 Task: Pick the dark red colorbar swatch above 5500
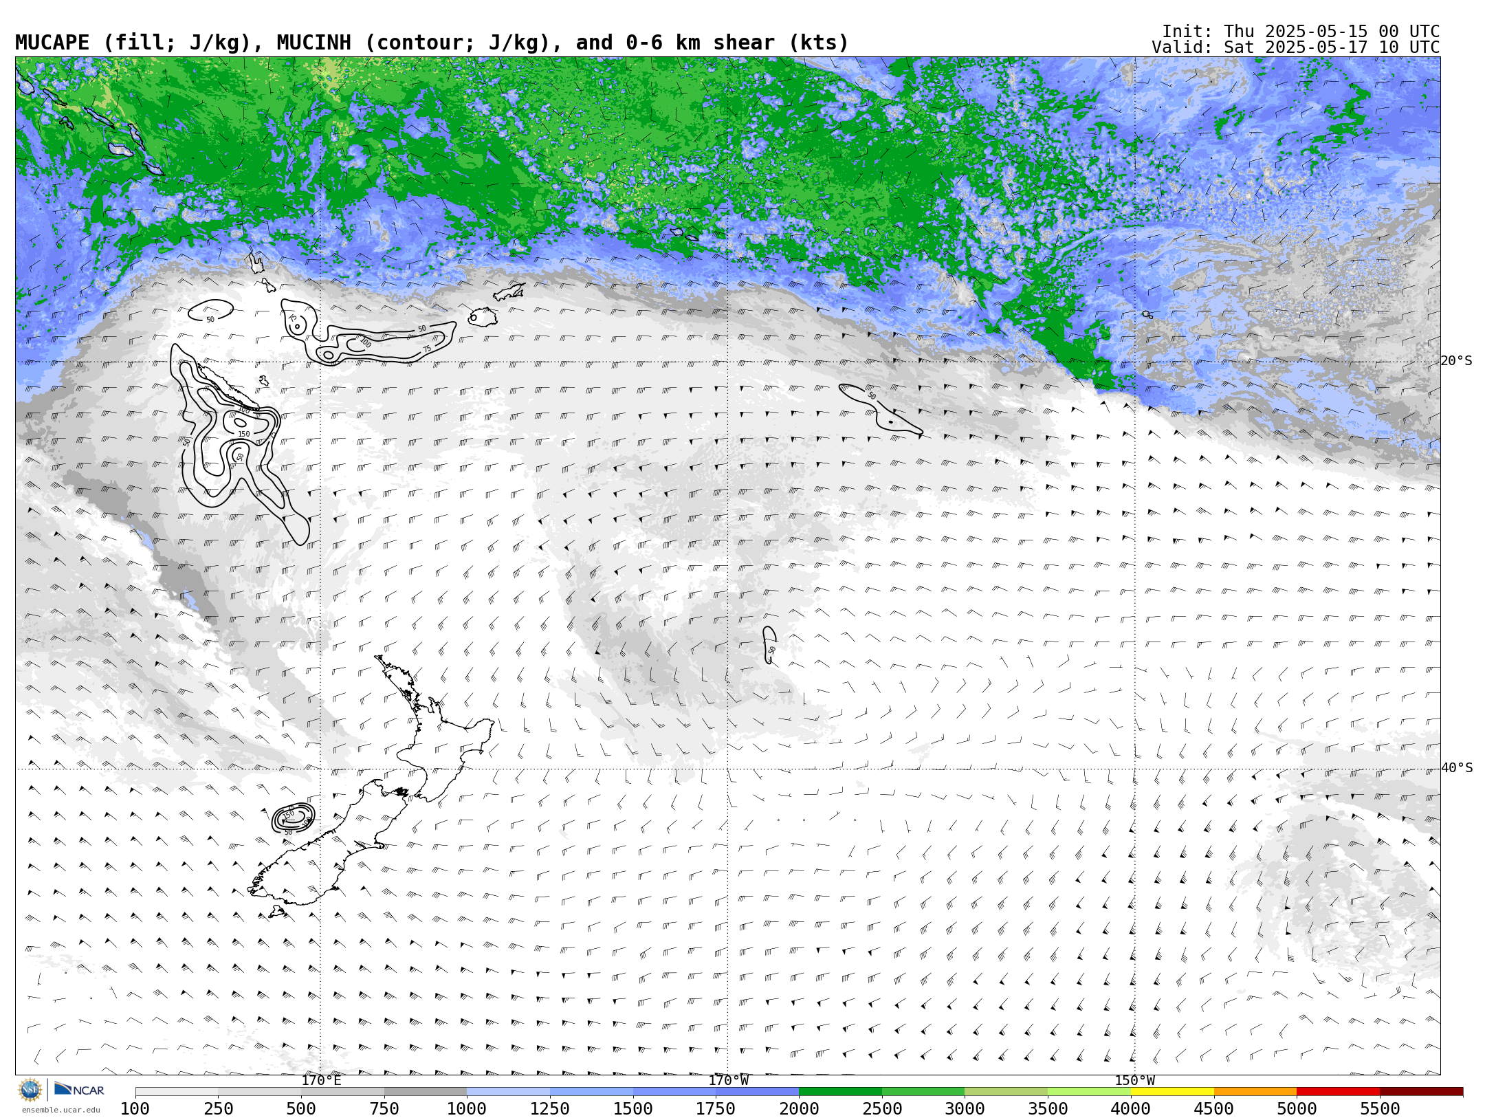pos(1421,1092)
